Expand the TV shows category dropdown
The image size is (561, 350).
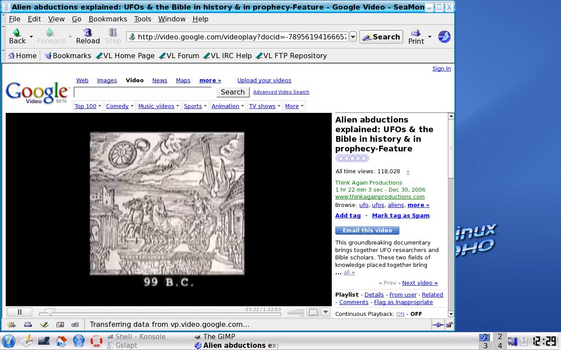point(278,106)
